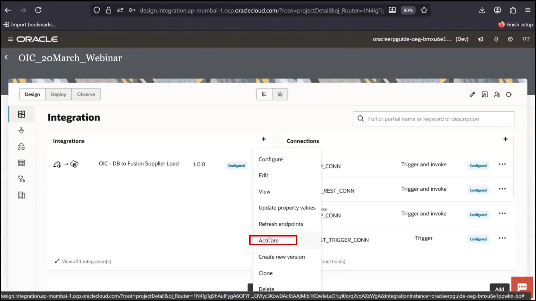Switch to the list view layout
This screenshot has width=536, height=301.
tap(264, 94)
